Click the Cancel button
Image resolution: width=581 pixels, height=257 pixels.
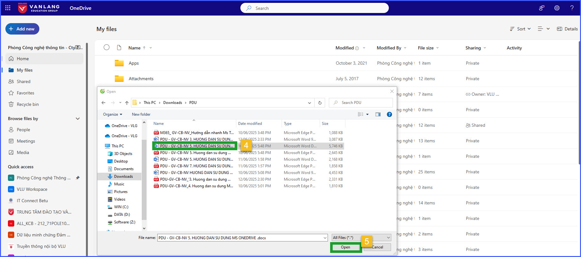(377, 247)
